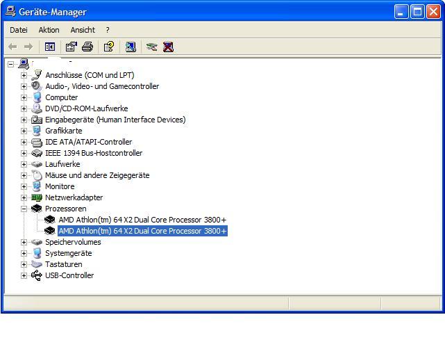Open Properties via toolbar icon
The height and width of the screenshot is (356, 445).
[71, 47]
